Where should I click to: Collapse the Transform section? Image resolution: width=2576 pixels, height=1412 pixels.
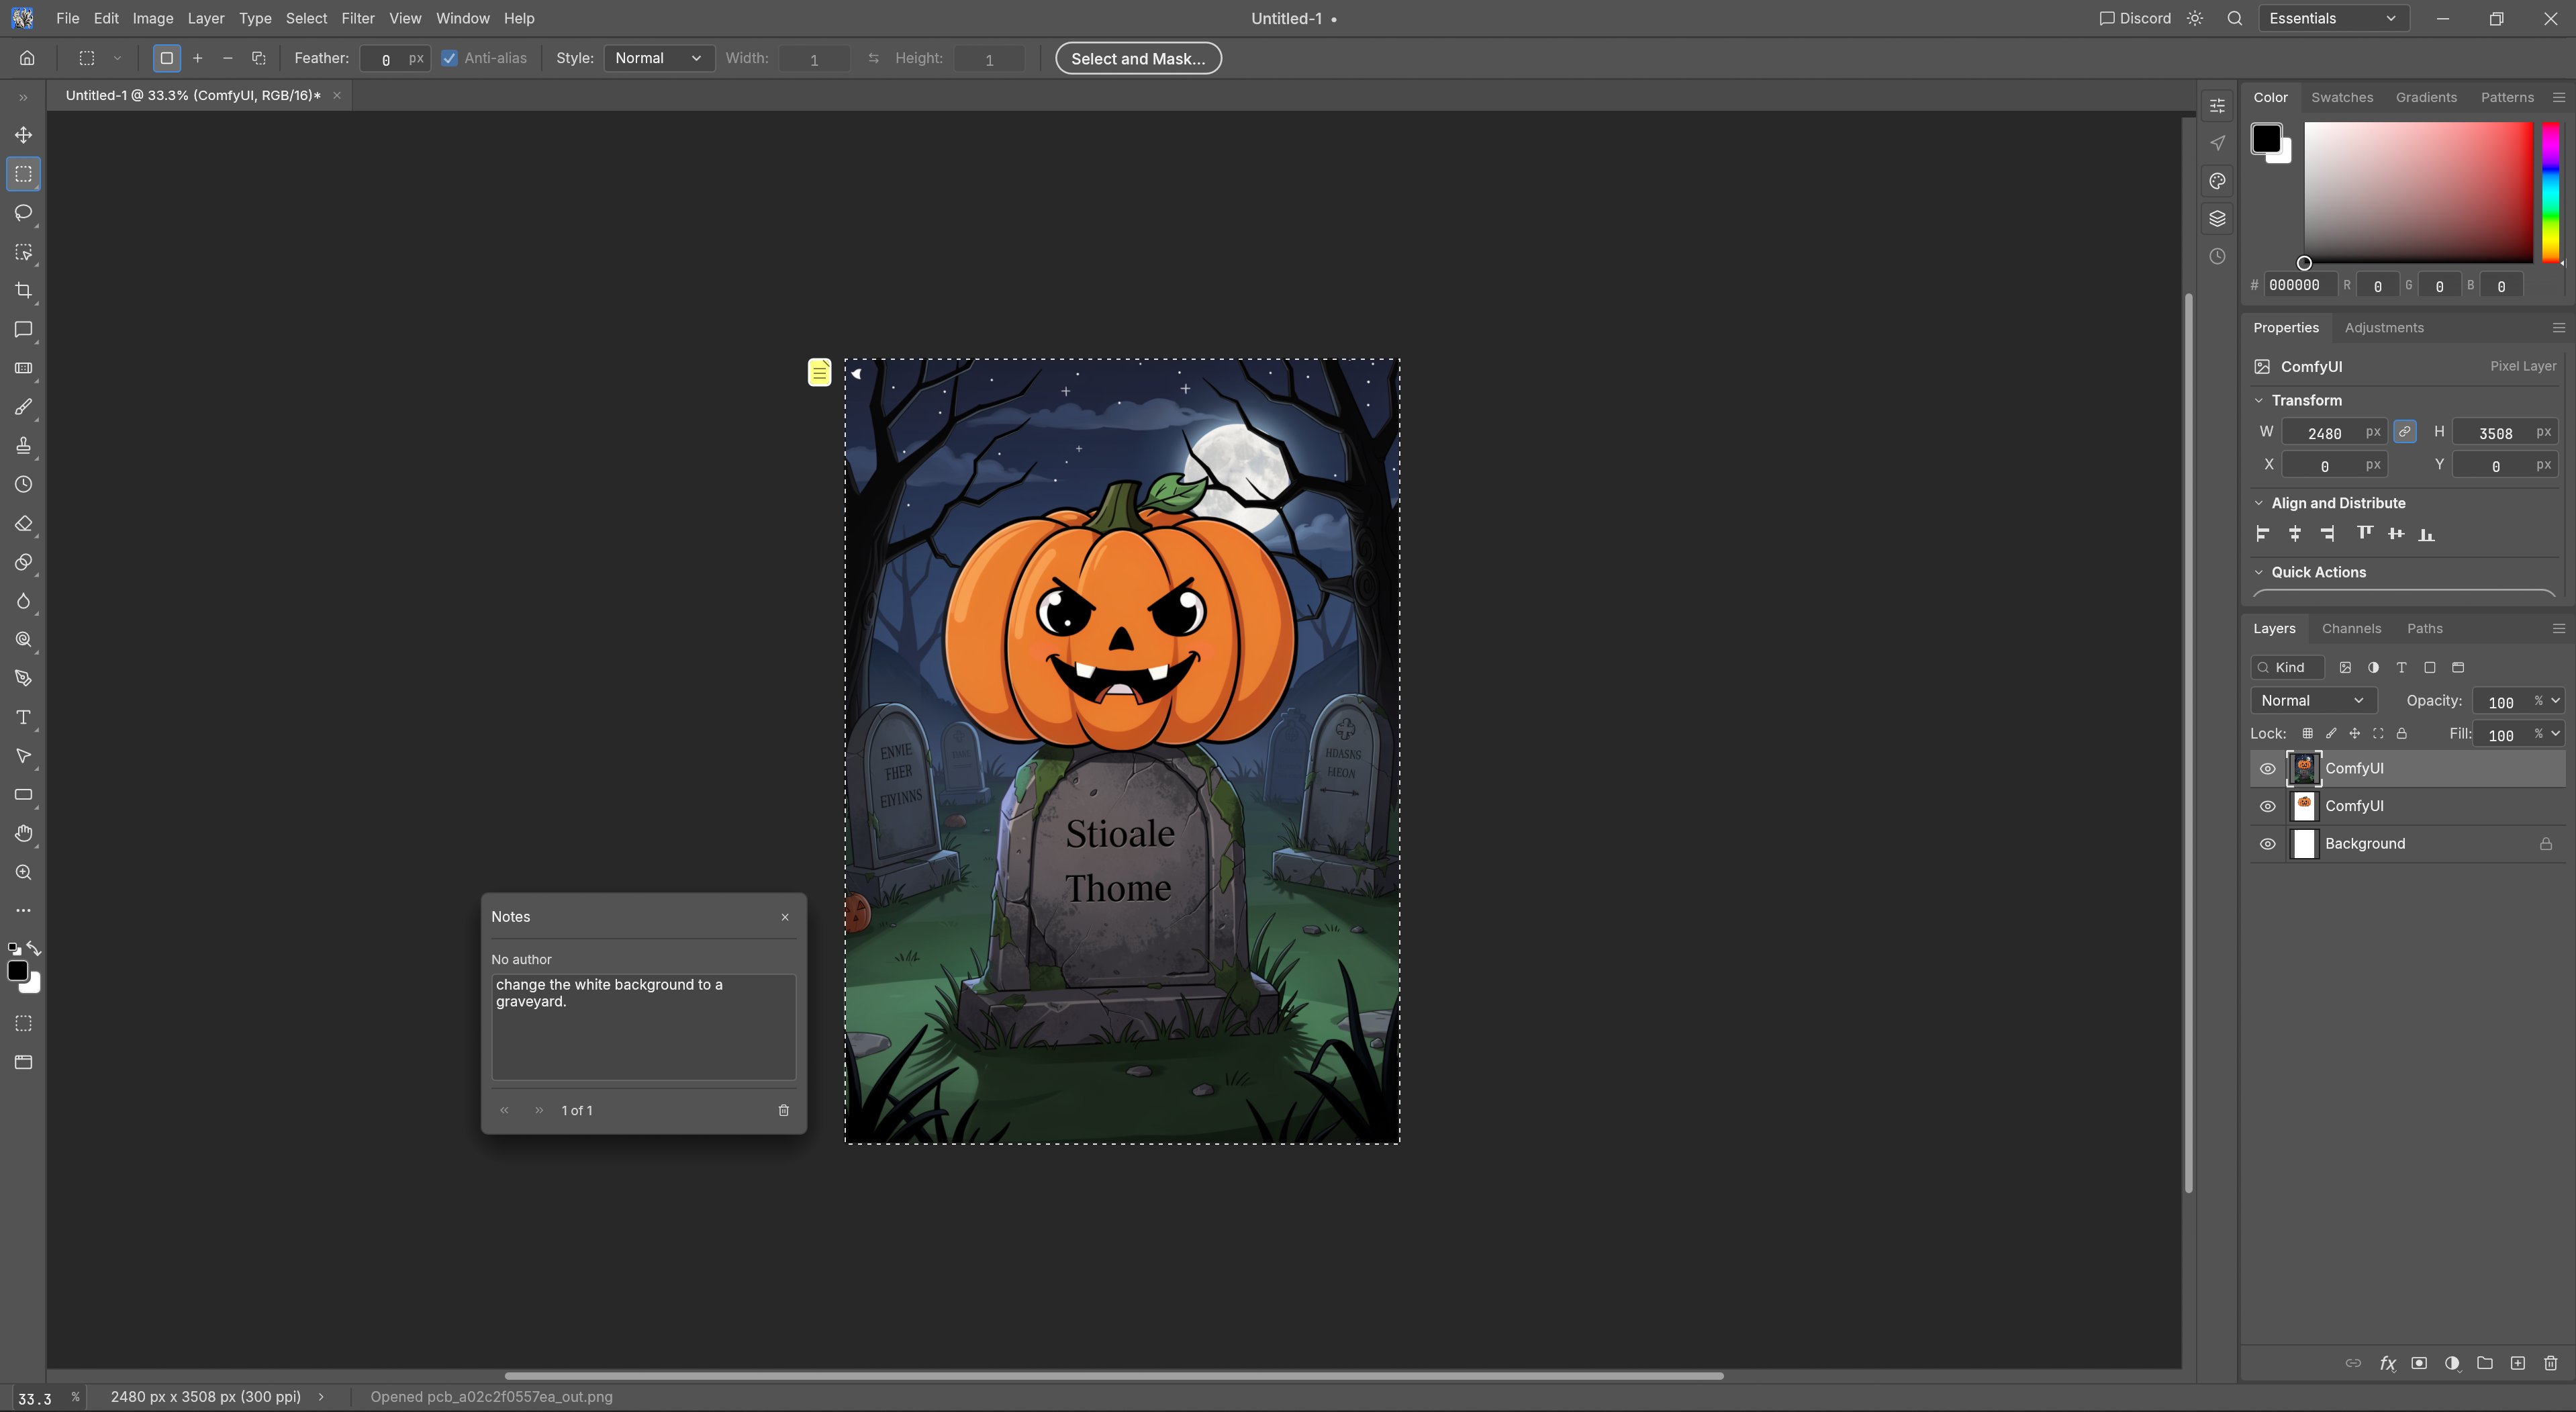pos(2258,400)
